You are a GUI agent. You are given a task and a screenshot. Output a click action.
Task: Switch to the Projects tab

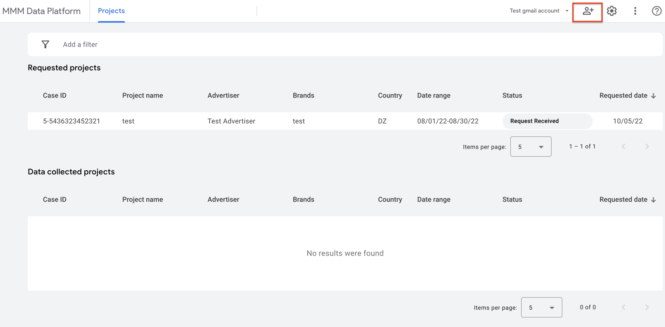111,11
